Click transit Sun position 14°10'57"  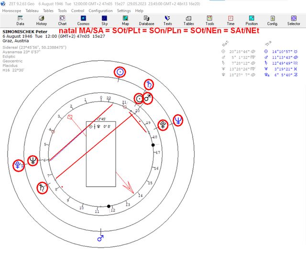click(281, 52)
